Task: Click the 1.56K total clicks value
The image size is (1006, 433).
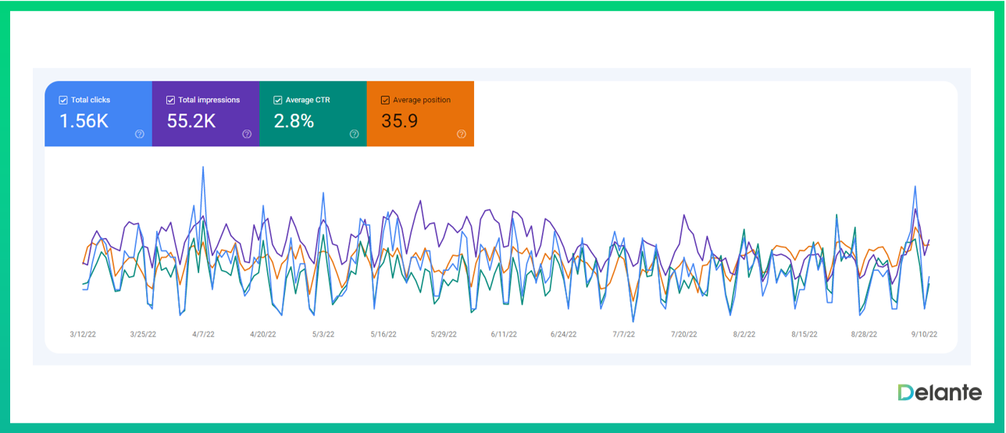Action: click(84, 121)
